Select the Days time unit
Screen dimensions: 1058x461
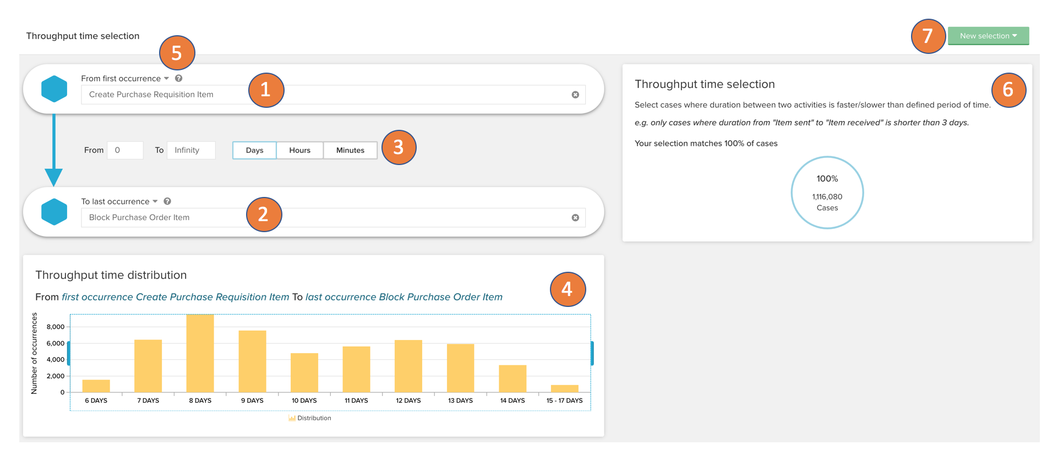[254, 150]
